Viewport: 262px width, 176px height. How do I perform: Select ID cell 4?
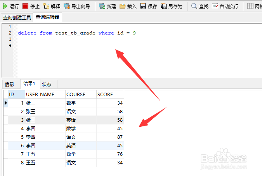[x=16, y=128]
